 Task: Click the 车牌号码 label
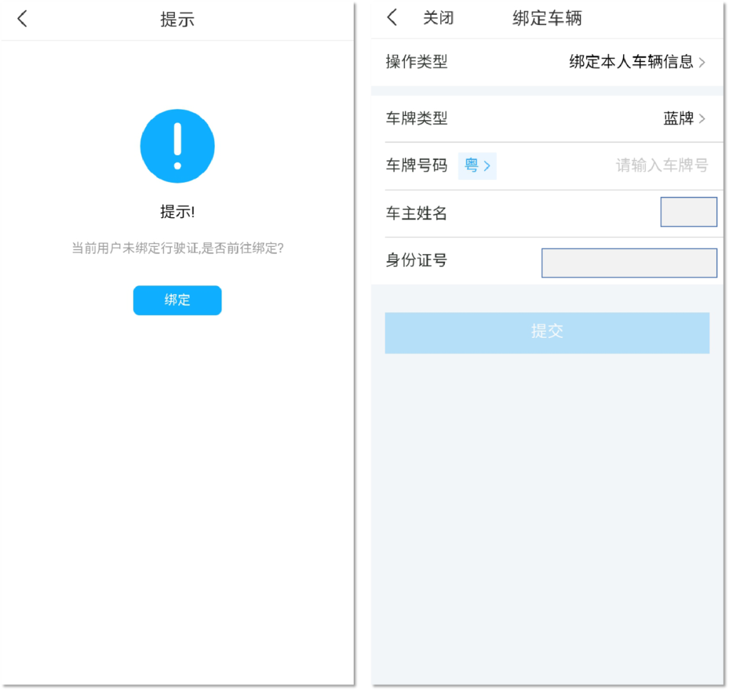[x=416, y=165]
